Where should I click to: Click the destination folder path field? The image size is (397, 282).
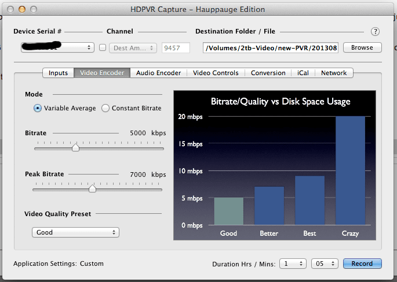pos(271,48)
